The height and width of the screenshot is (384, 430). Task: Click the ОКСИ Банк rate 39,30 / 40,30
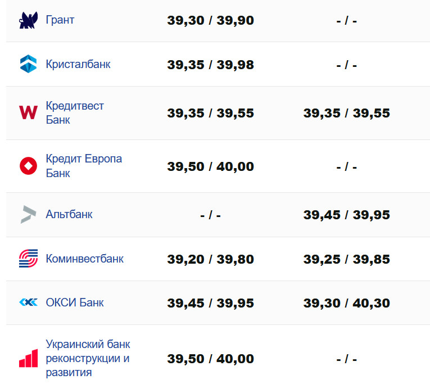click(346, 303)
